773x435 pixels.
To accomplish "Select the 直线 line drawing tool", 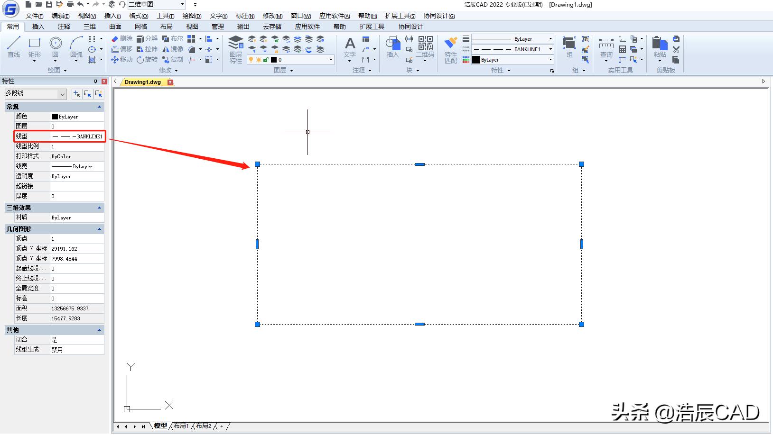I will pyautogui.click(x=14, y=47).
